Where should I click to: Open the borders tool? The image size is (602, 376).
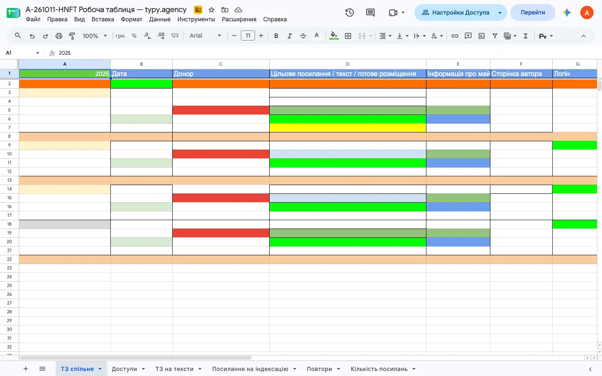348,36
